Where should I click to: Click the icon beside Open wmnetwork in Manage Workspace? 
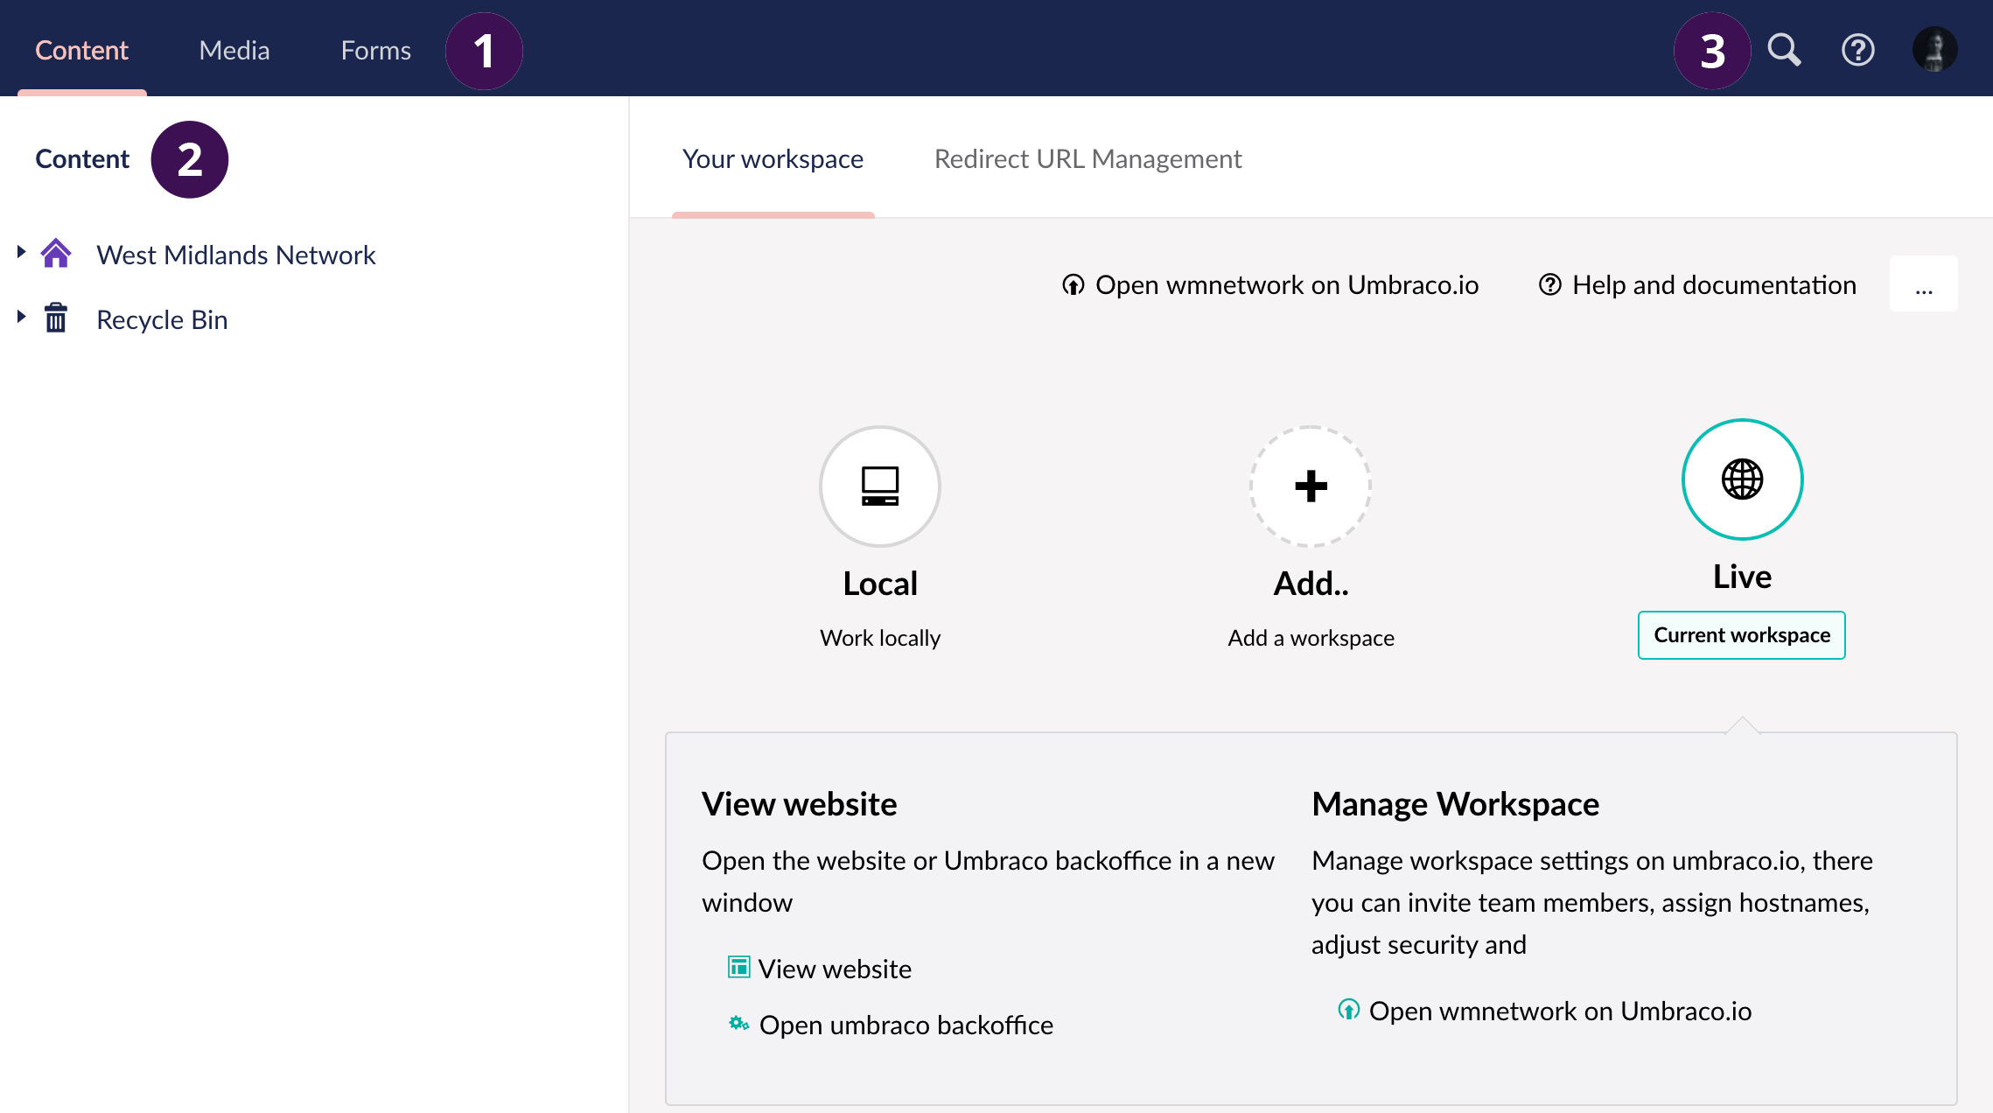pyautogui.click(x=1348, y=1010)
